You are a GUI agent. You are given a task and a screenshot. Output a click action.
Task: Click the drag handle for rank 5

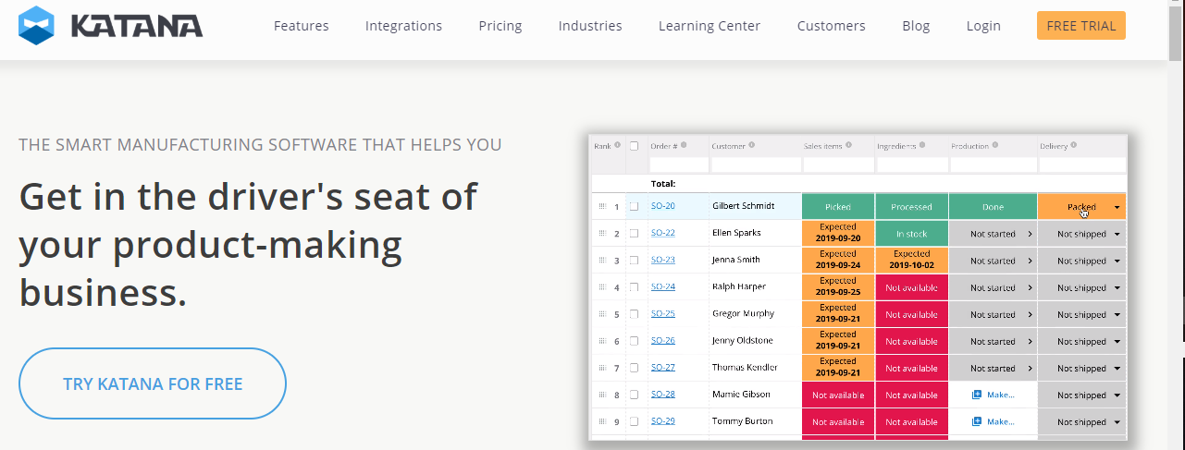tap(602, 314)
